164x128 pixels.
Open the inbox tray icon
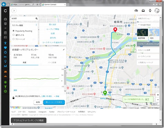[x=143, y=11]
